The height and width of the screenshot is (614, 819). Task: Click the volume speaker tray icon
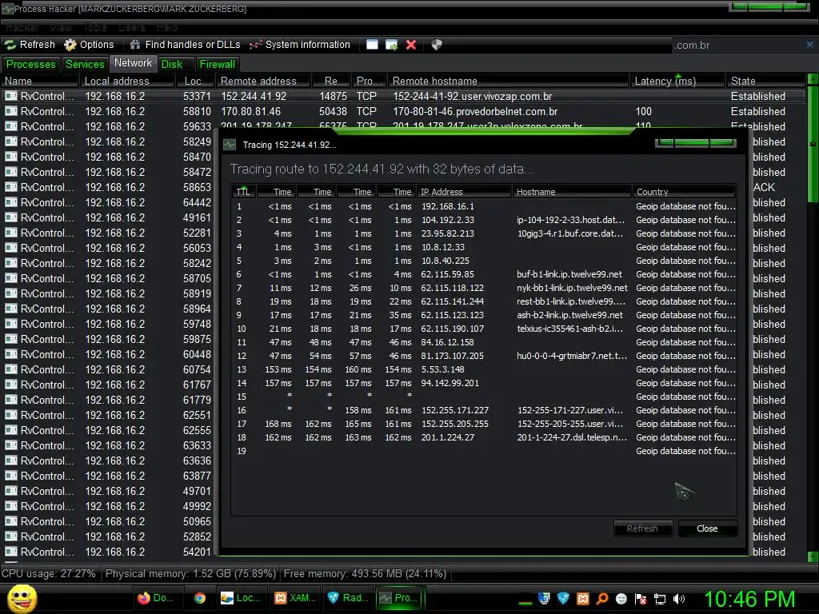point(678,599)
